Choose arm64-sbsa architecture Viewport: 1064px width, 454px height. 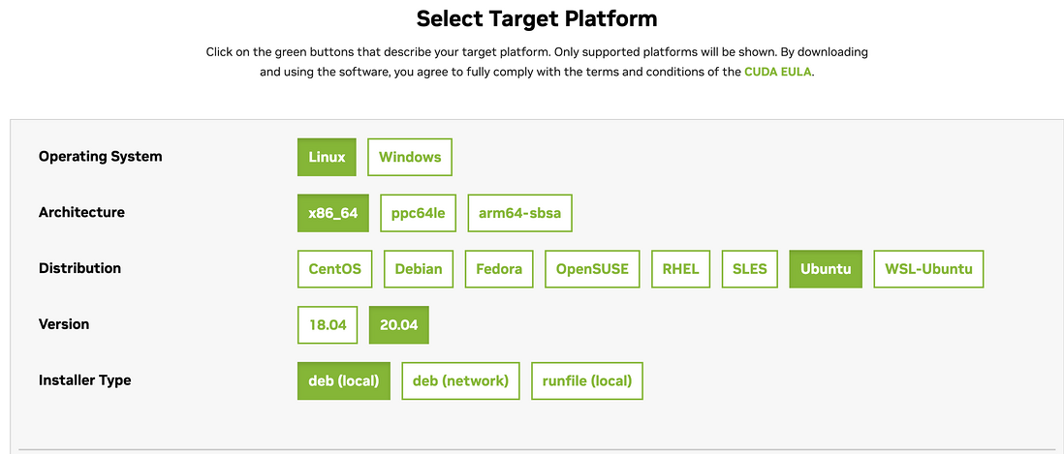(519, 213)
